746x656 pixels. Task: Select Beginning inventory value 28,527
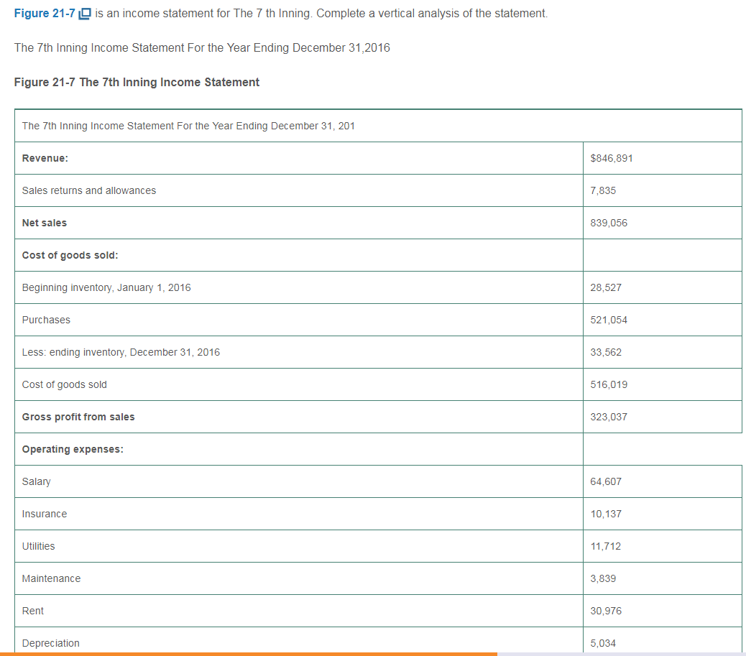coord(605,287)
